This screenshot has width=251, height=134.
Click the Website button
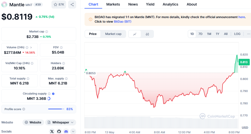pos(33,122)
